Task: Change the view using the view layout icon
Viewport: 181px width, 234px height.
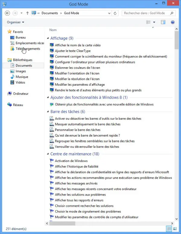Action: 148,22
